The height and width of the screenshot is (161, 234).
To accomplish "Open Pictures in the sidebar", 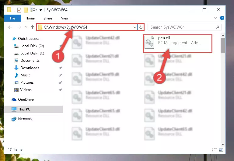I will 27,82.
